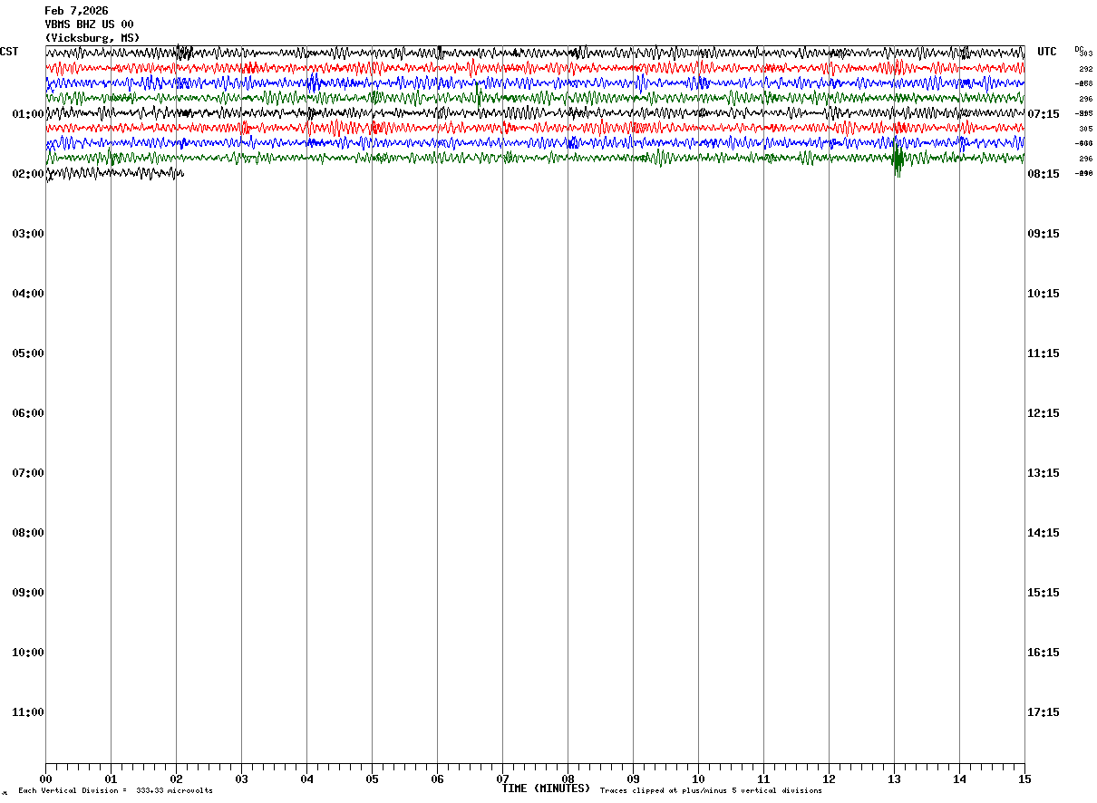
Task: Select the 07:15 UTC time label
Action: click(x=1044, y=114)
